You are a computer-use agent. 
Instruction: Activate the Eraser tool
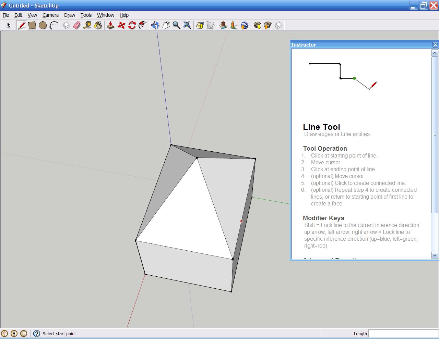coord(76,25)
